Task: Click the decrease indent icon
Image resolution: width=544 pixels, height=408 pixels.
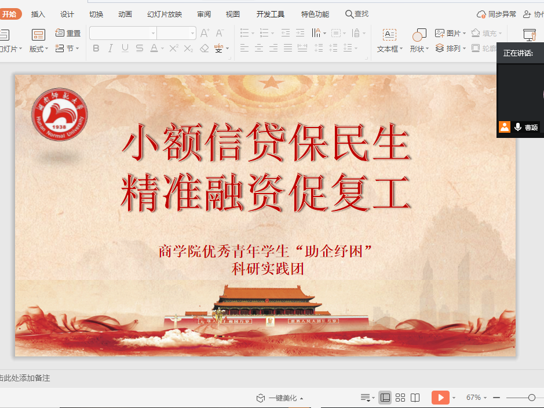Action: pos(285,33)
